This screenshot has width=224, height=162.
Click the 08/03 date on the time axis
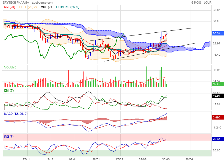click(143, 159)
